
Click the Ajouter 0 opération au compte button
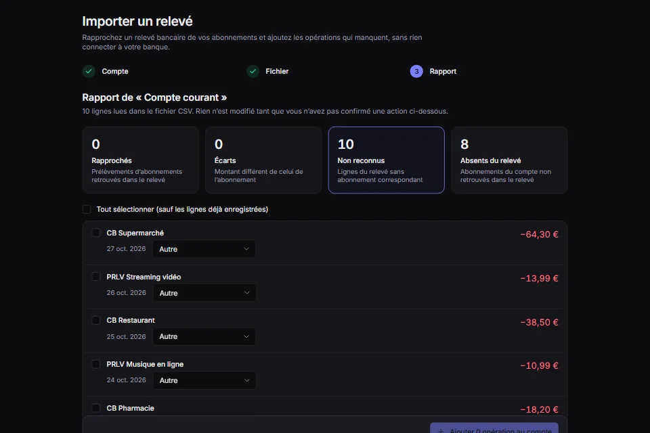point(494,428)
